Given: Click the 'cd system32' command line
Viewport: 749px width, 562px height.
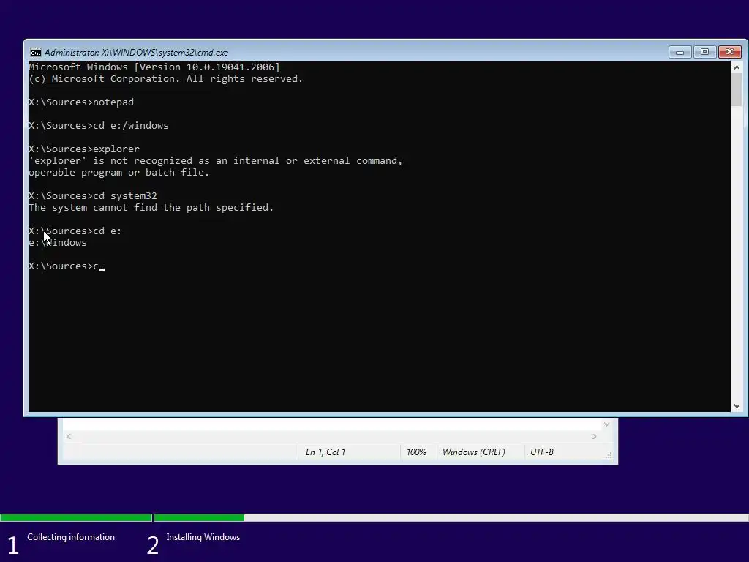Looking at the screenshot, I should (93, 196).
